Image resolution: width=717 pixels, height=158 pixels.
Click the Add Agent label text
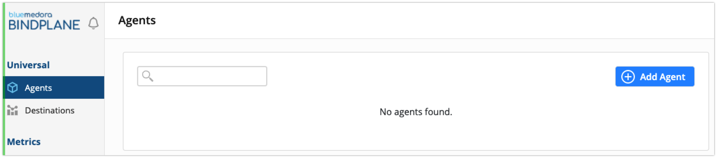click(662, 77)
